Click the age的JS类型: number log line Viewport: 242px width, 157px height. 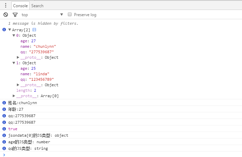point(29,142)
